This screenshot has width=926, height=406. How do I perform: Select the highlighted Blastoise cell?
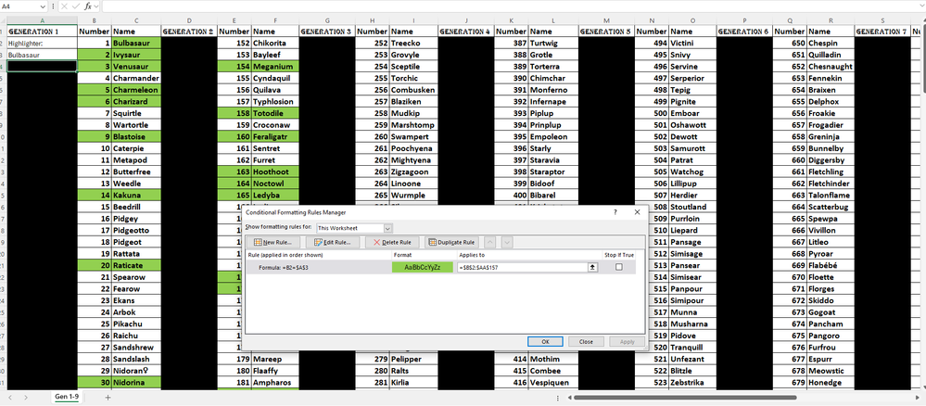click(136, 136)
